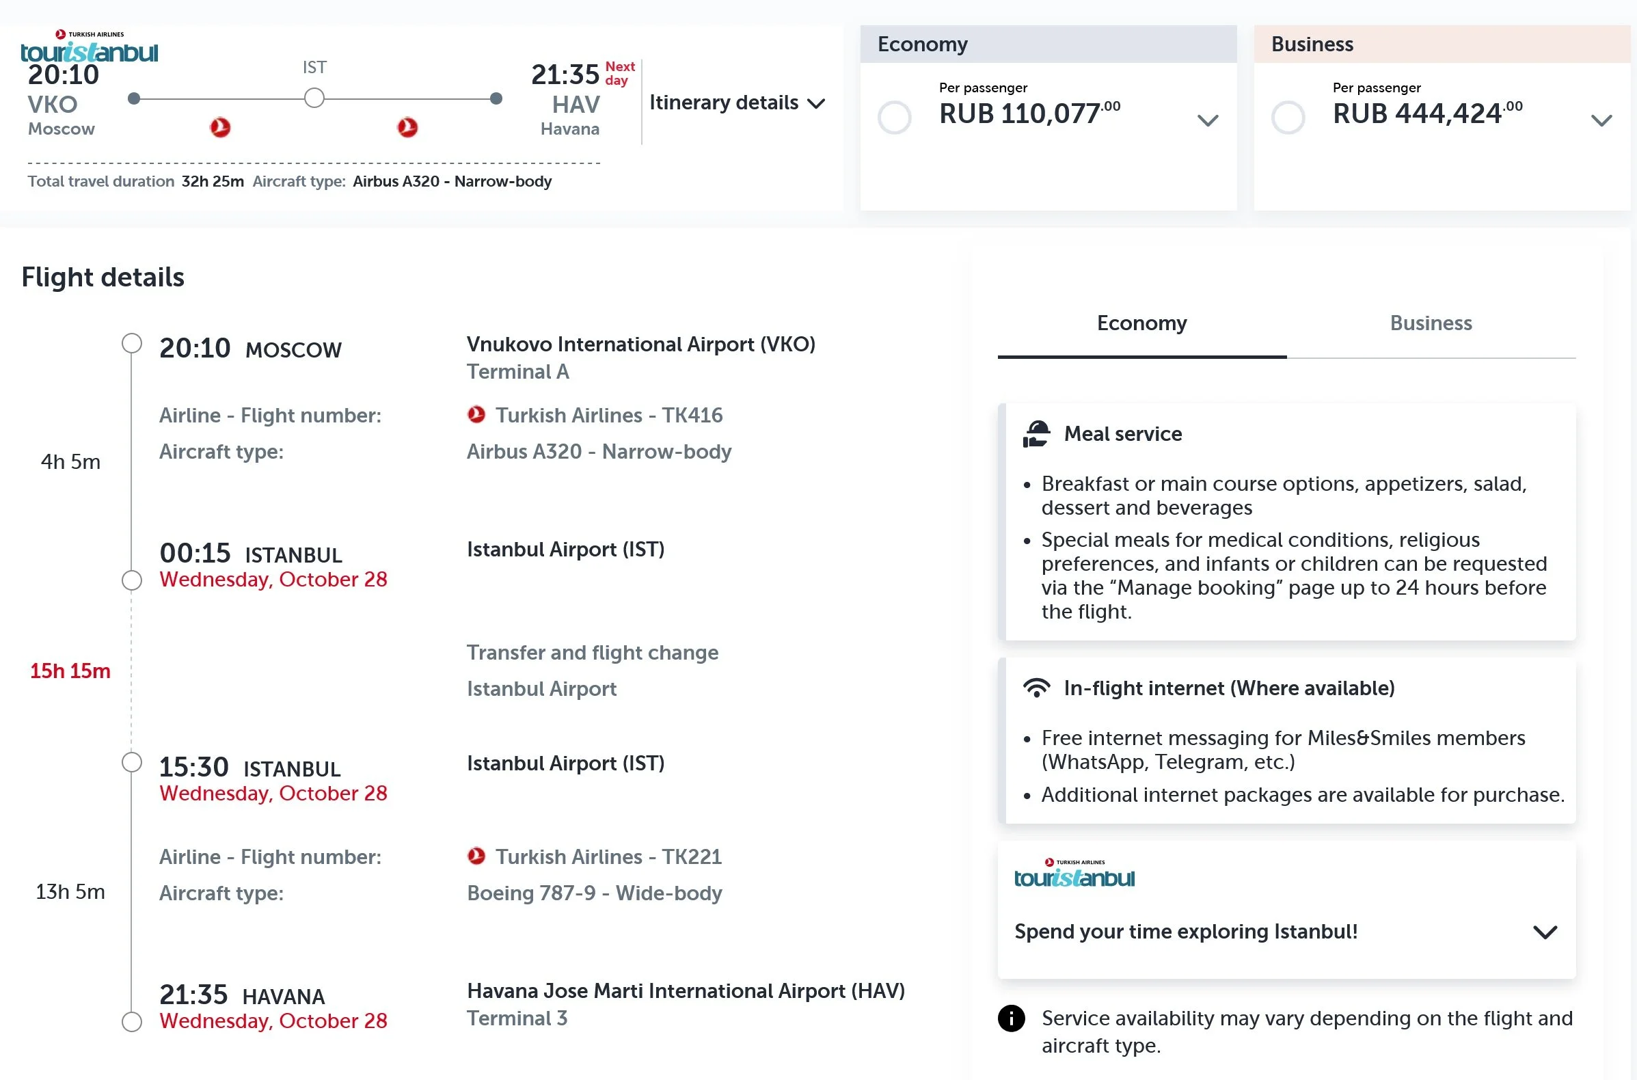Image resolution: width=1637 pixels, height=1080 pixels.
Task: Click TourIstanbul logo in the exploring Istanbul card
Action: point(1074,873)
